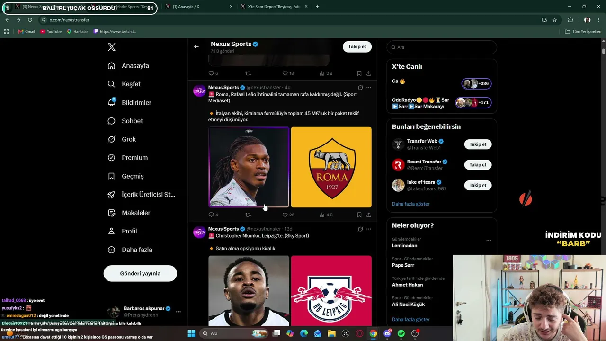The width and height of the screenshot is (606, 341).
Task: Click the Ara search field on X
Action: pyautogui.click(x=442, y=47)
